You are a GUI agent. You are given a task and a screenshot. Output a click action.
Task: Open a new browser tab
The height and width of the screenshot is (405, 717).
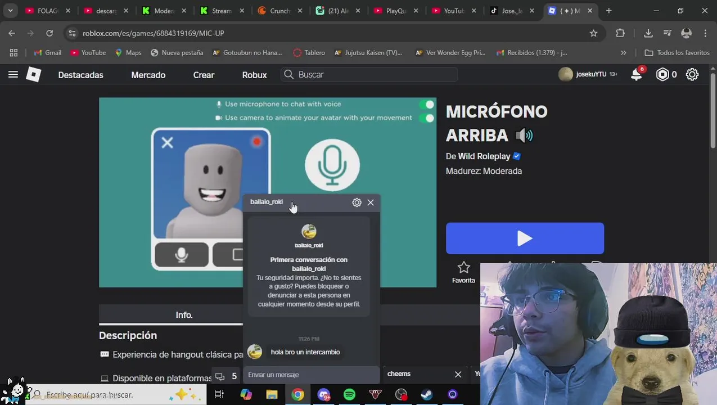608,11
